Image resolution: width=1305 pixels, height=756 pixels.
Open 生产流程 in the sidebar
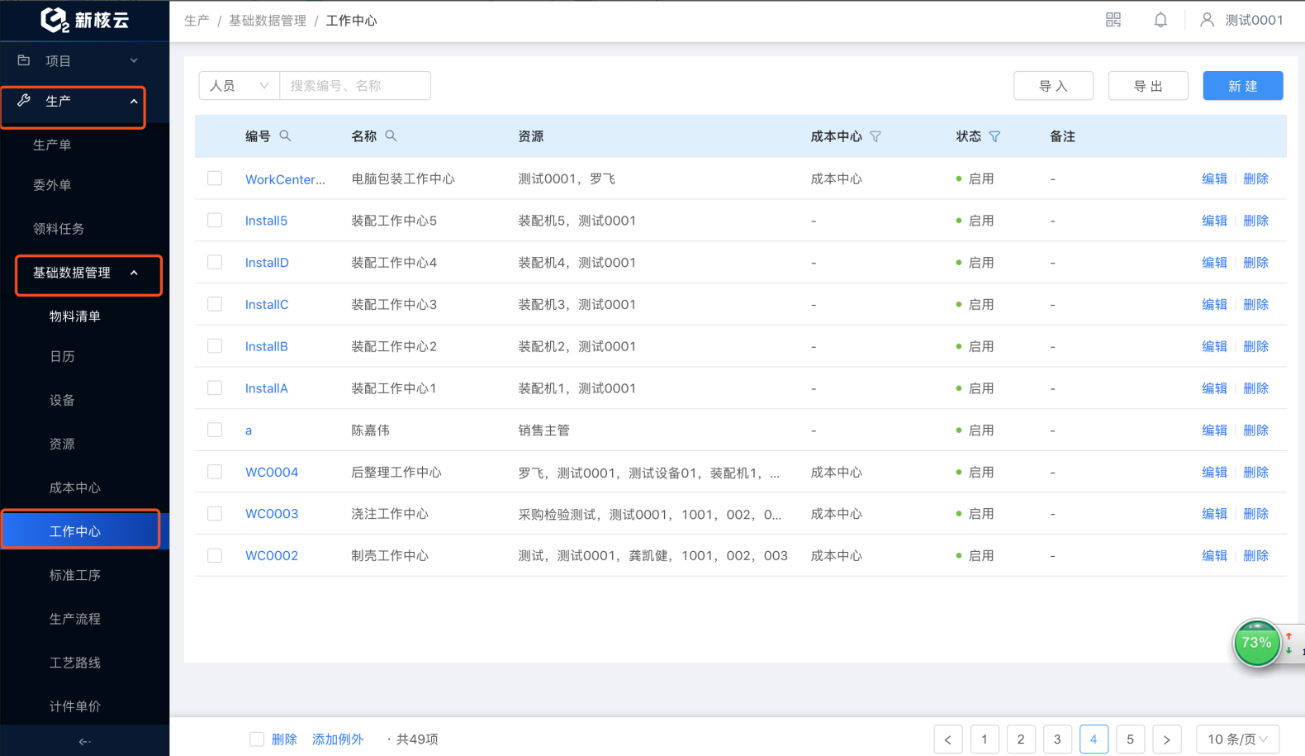coord(75,619)
